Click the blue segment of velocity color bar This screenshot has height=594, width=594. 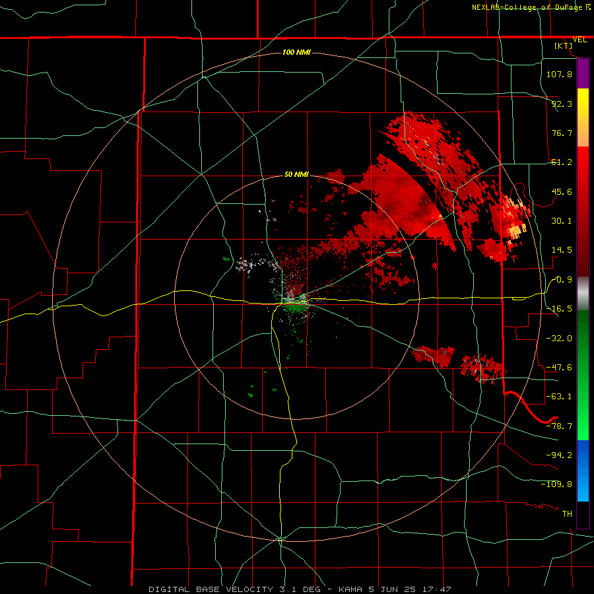pyautogui.click(x=583, y=471)
